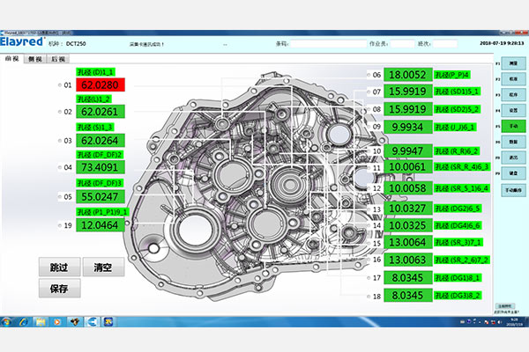Click the value 10.0061 in row 11
The width and height of the screenshot is (529, 352).
click(x=408, y=166)
